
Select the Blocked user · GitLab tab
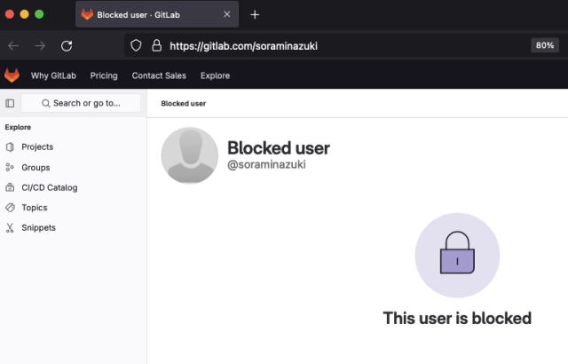pyautogui.click(x=157, y=14)
